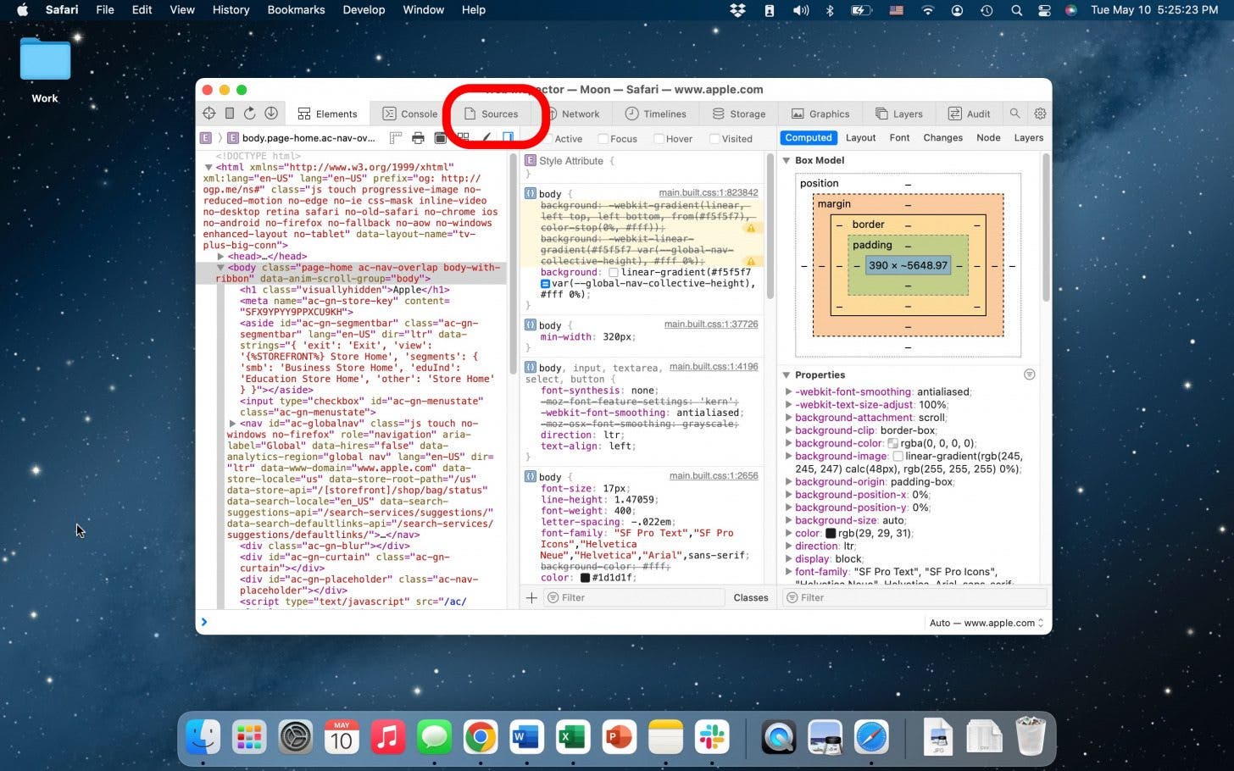Click the download web archive icon
This screenshot has height=771, width=1234.
click(270, 113)
